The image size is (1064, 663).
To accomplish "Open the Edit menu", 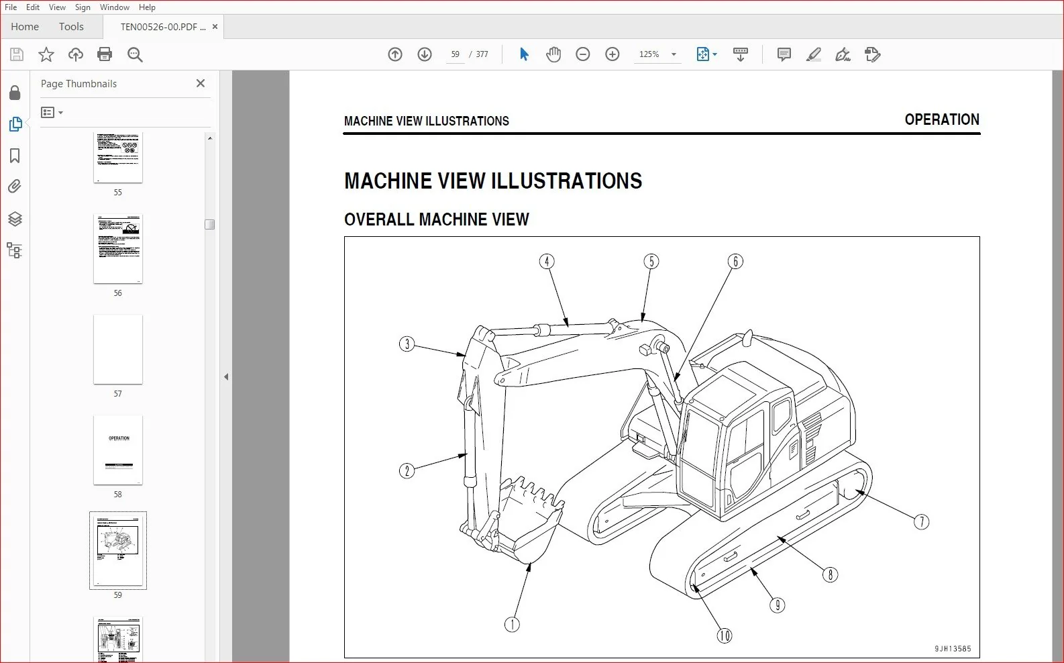I will tap(33, 7).
